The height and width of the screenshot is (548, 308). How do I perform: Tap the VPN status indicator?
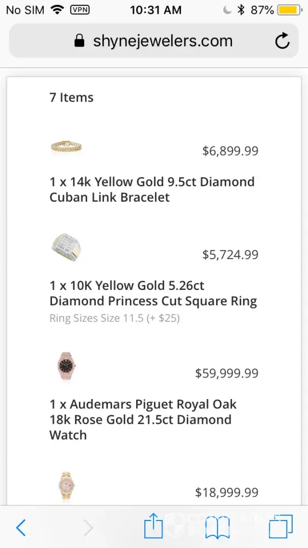pos(80,10)
